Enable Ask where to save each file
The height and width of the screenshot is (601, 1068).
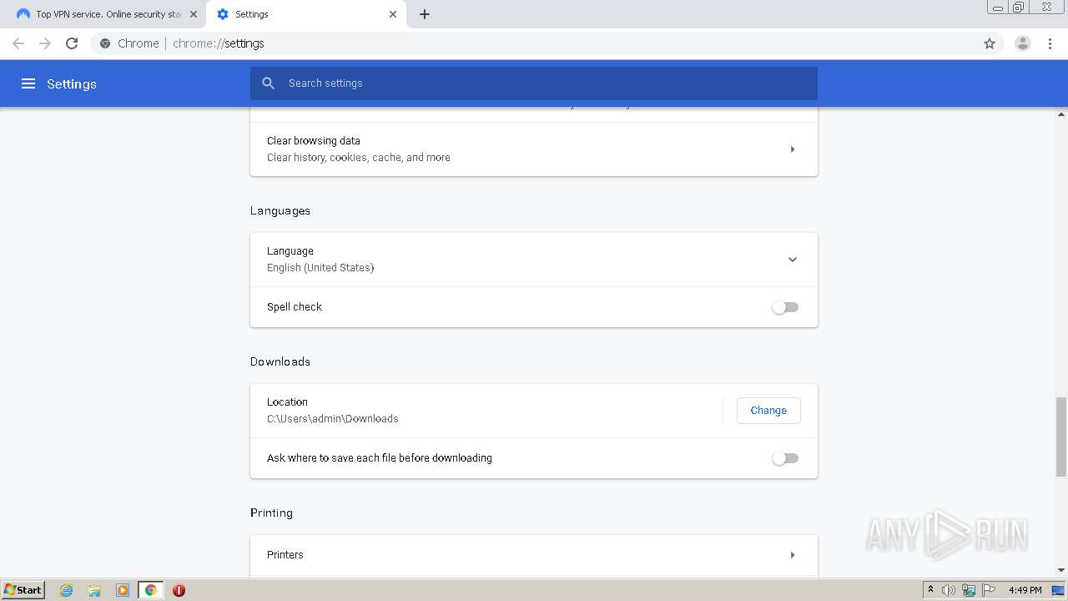785,458
